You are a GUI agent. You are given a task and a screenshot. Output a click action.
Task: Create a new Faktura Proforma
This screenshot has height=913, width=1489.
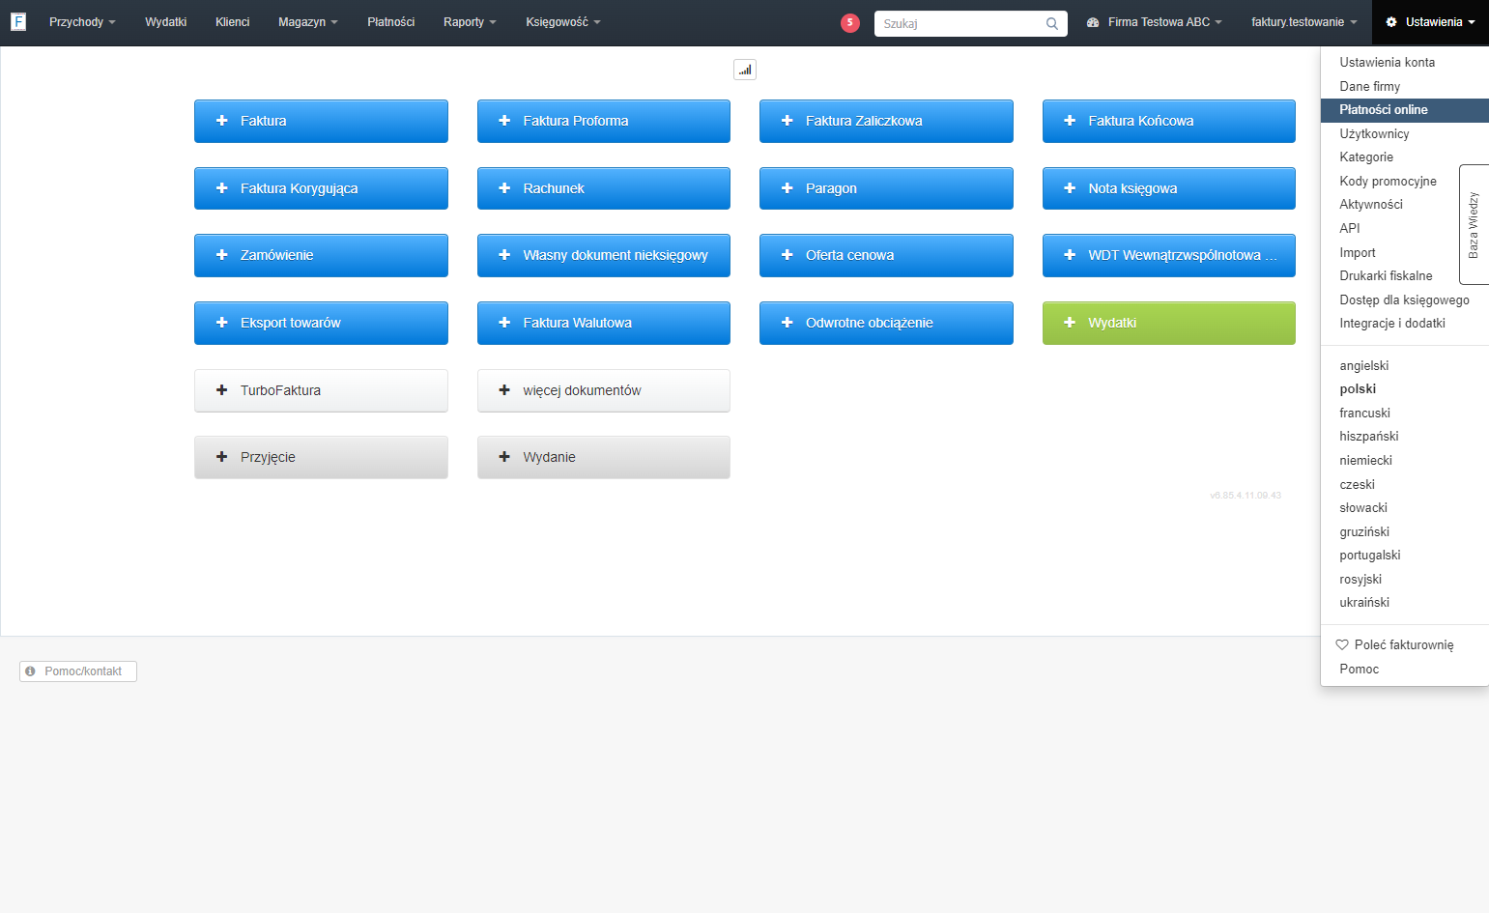604,121
